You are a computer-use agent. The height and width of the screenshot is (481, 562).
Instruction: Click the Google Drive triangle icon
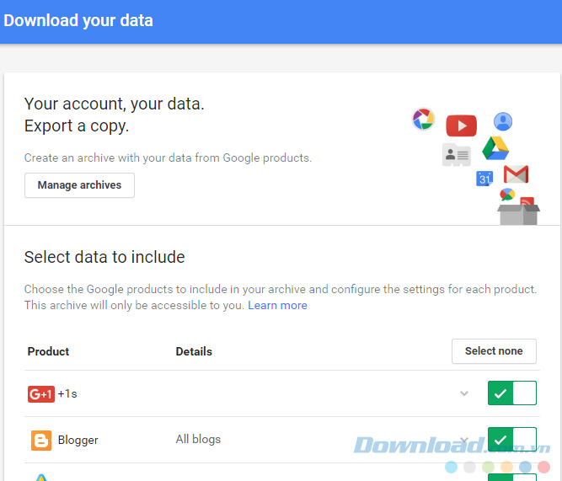[495, 148]
